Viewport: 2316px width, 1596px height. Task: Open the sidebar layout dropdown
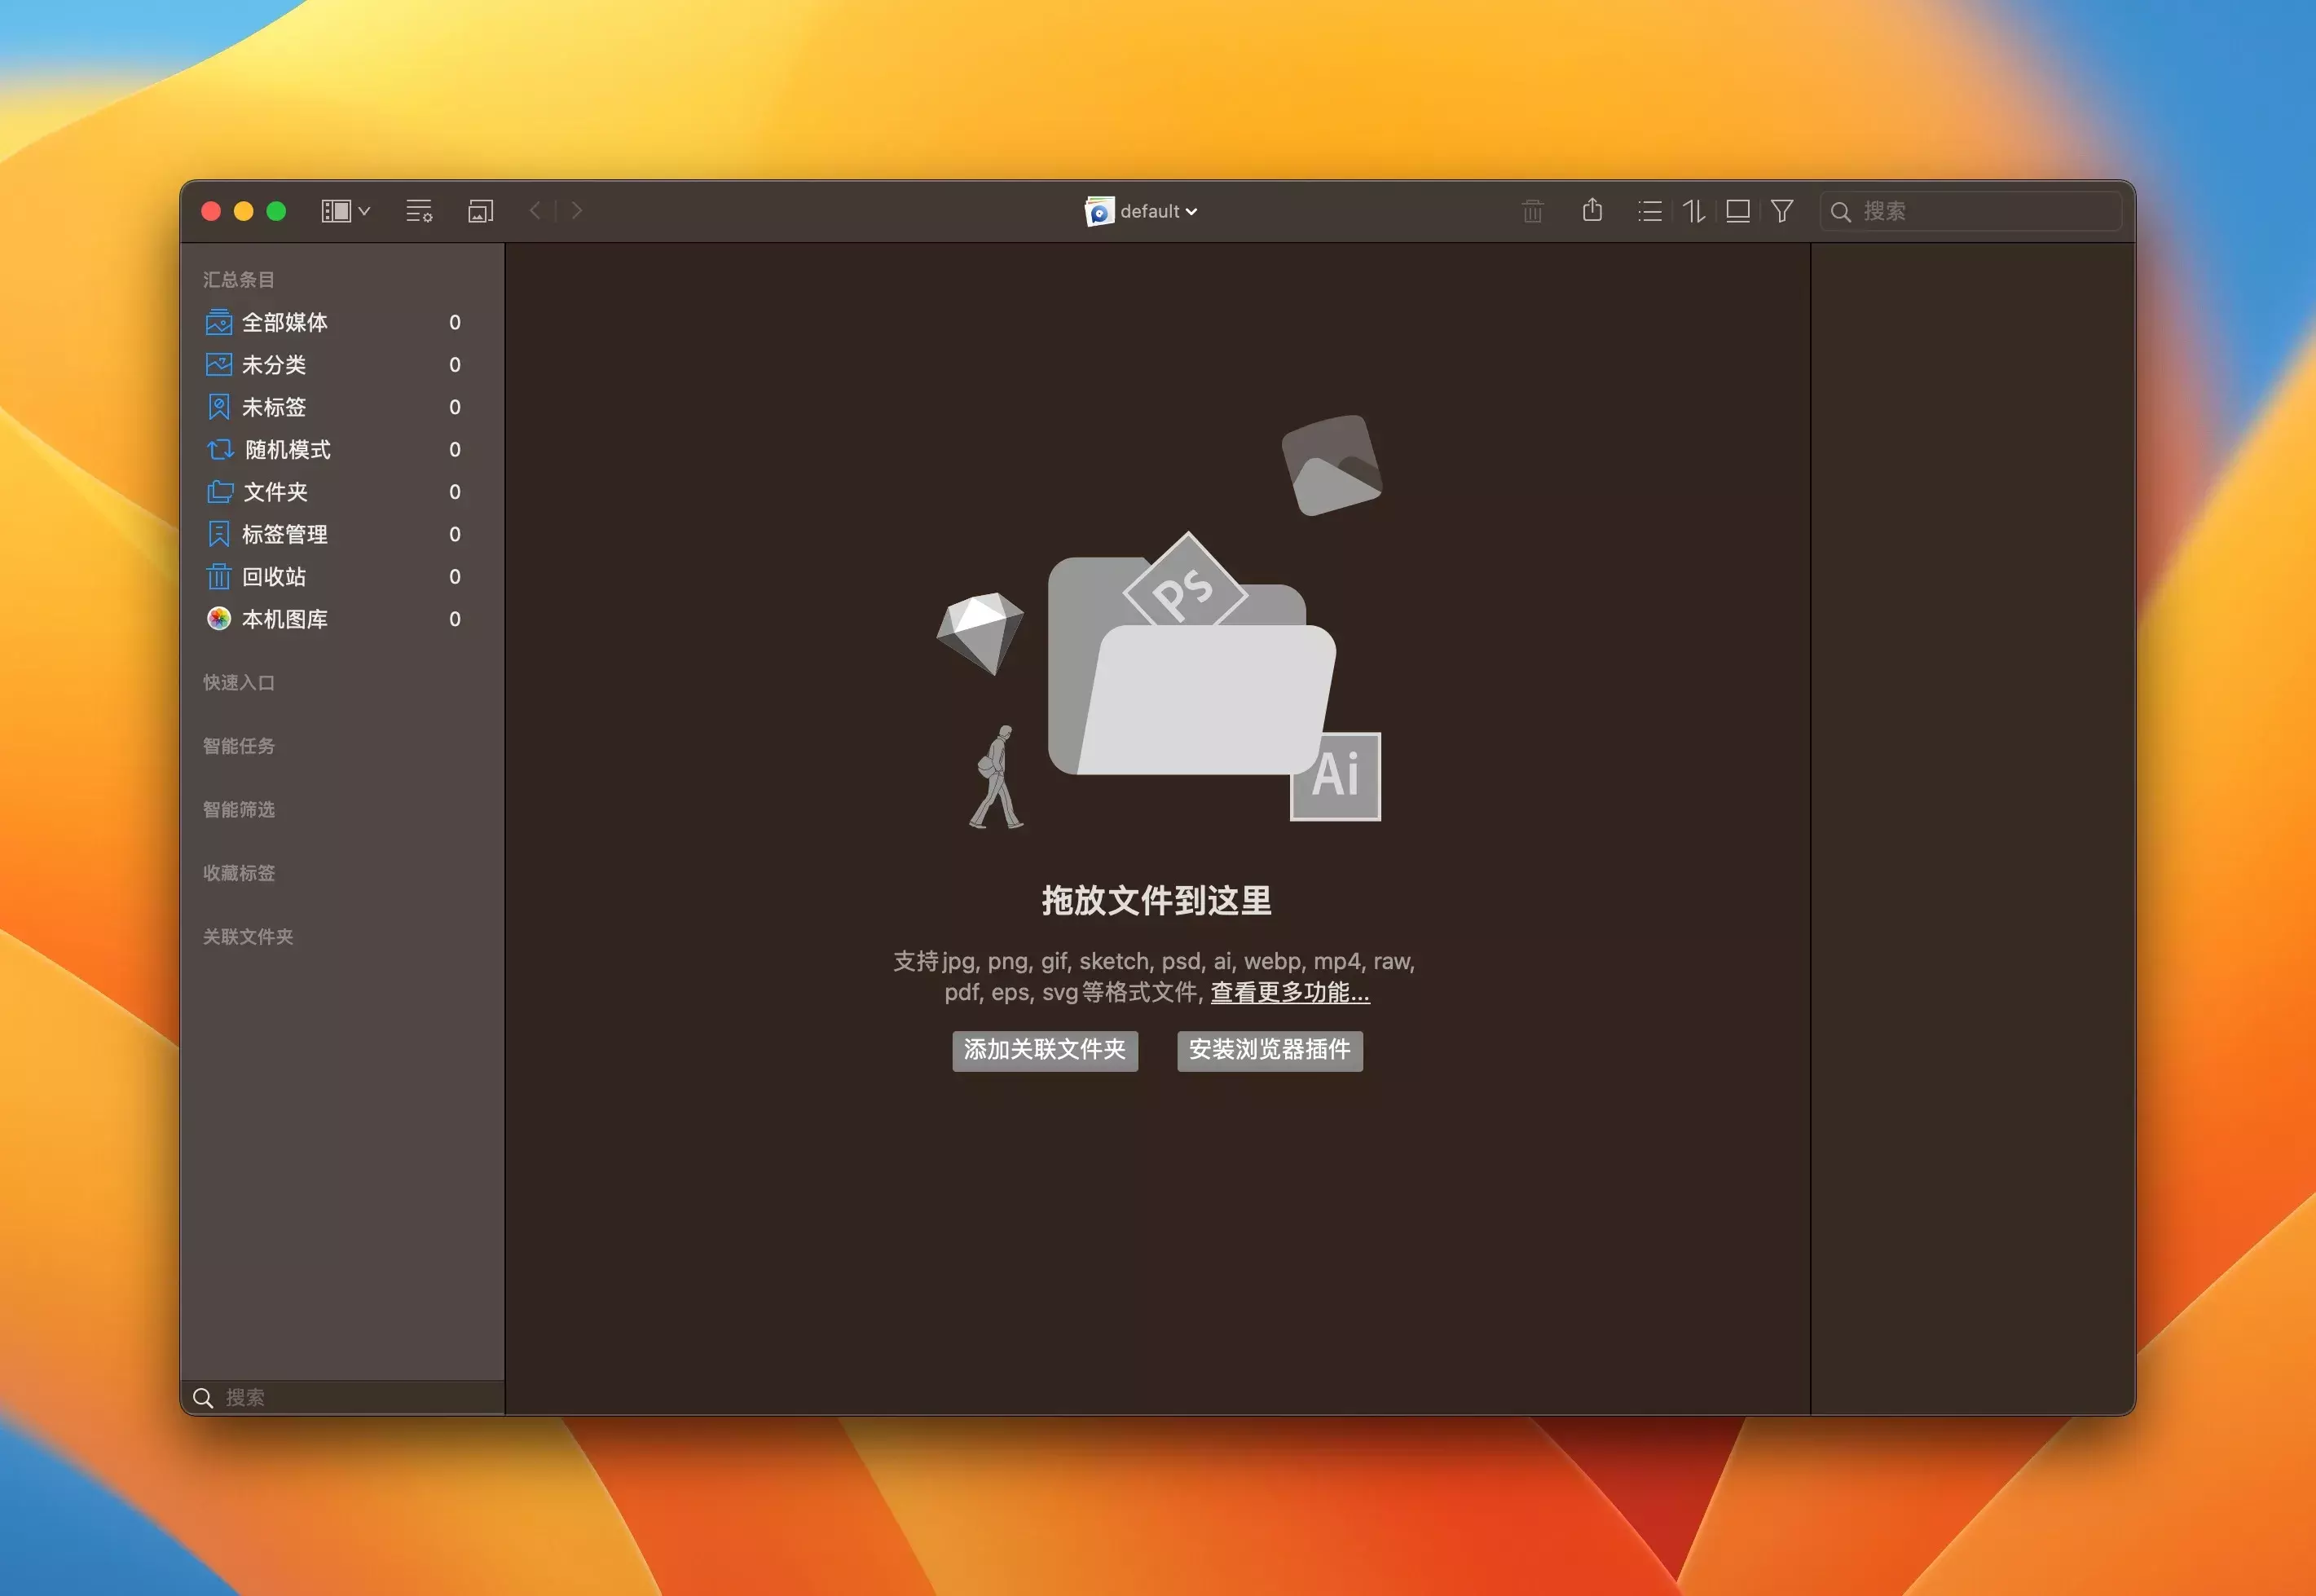click(x=346, y=211)
